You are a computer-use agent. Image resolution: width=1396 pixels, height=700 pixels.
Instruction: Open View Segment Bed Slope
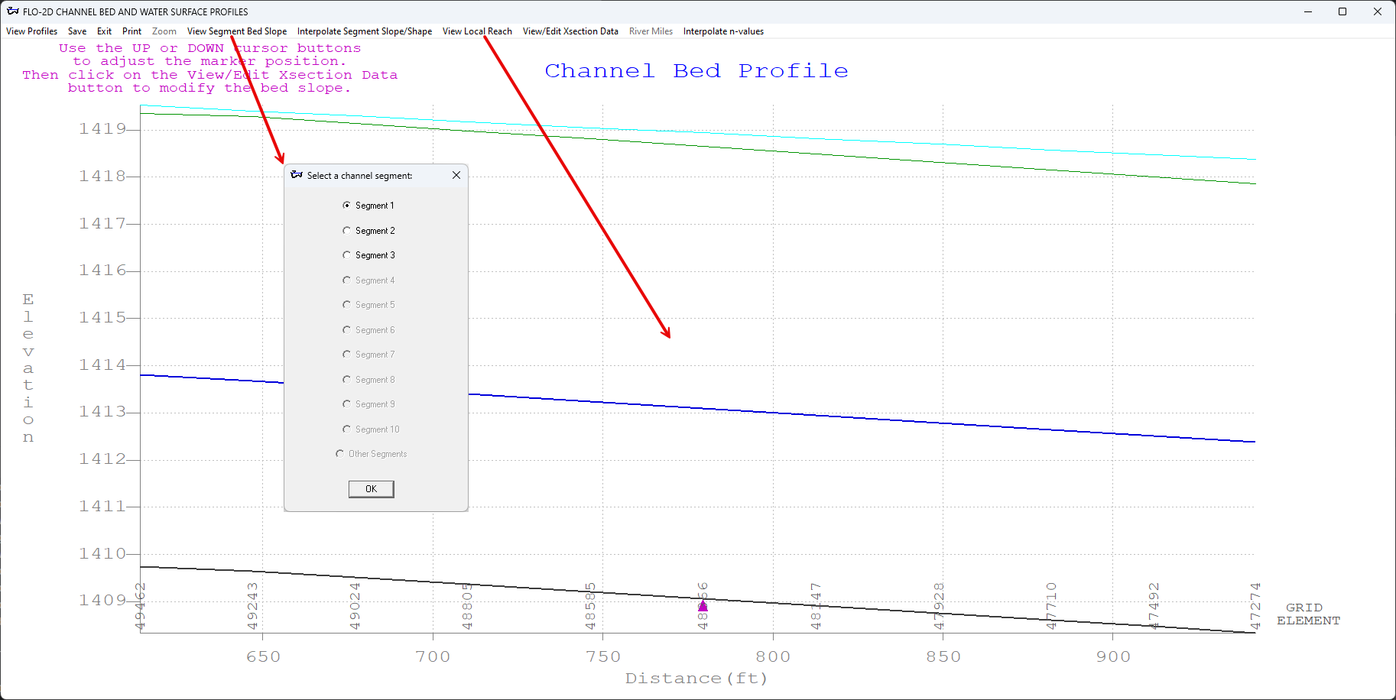237,31
